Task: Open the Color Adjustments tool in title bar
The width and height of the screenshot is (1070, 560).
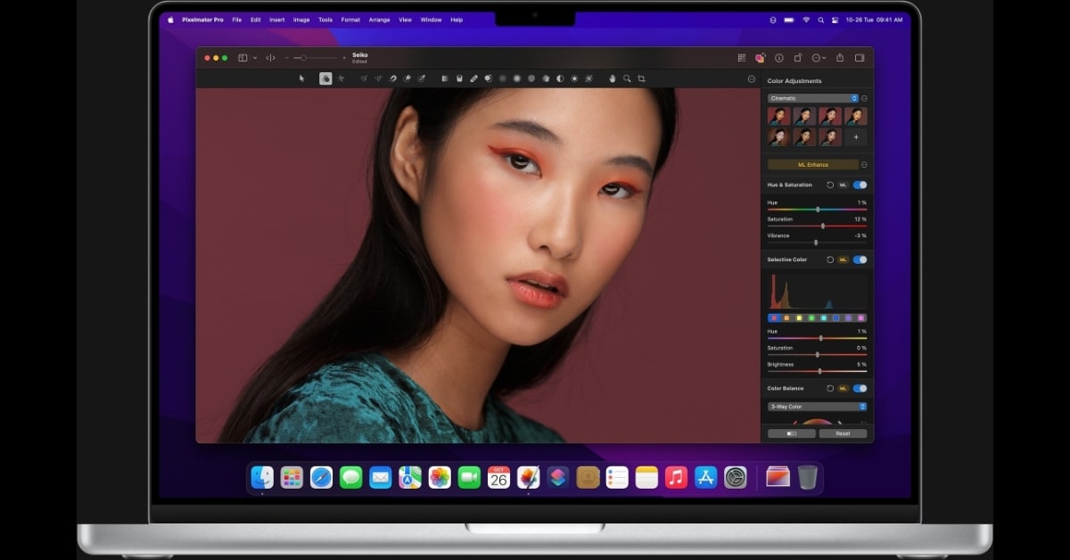Action: click(x=760, y=58)
